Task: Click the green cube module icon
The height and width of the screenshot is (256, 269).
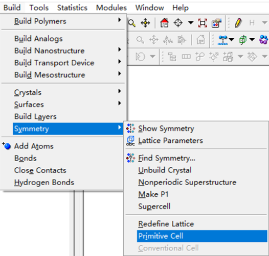Action: (x=242, y=40)
